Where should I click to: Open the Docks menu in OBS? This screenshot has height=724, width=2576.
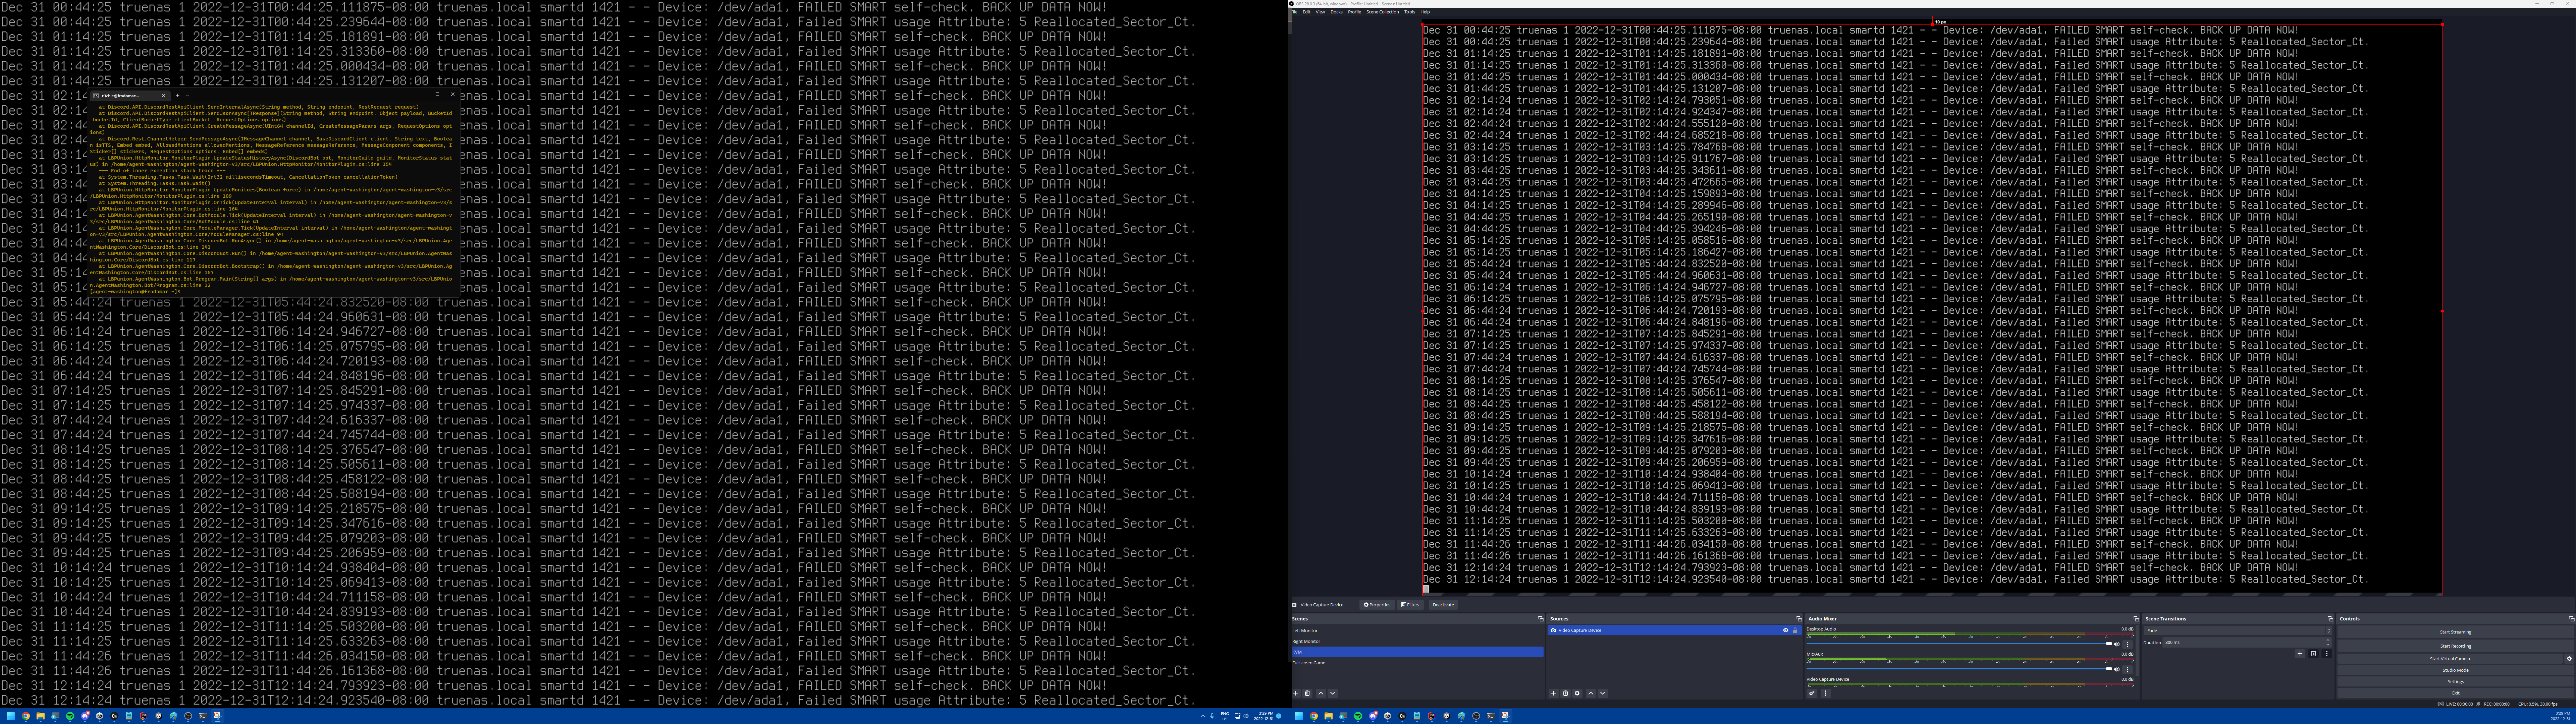1337,12
